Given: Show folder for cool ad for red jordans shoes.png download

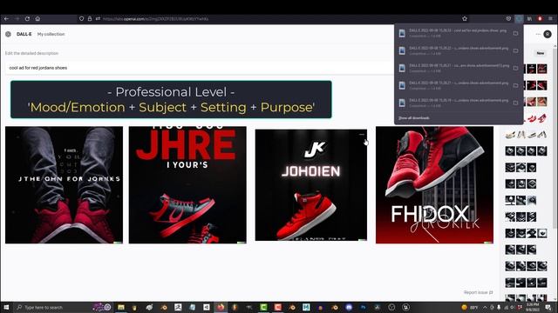Looking at the screenshot, I should tap(515, 33).
